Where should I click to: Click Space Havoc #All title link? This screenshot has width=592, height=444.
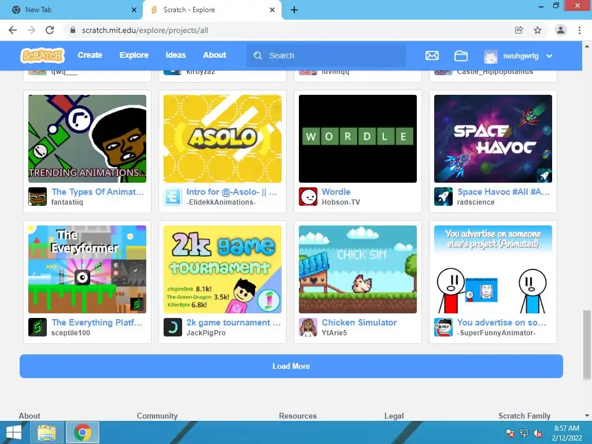point(504,192)
